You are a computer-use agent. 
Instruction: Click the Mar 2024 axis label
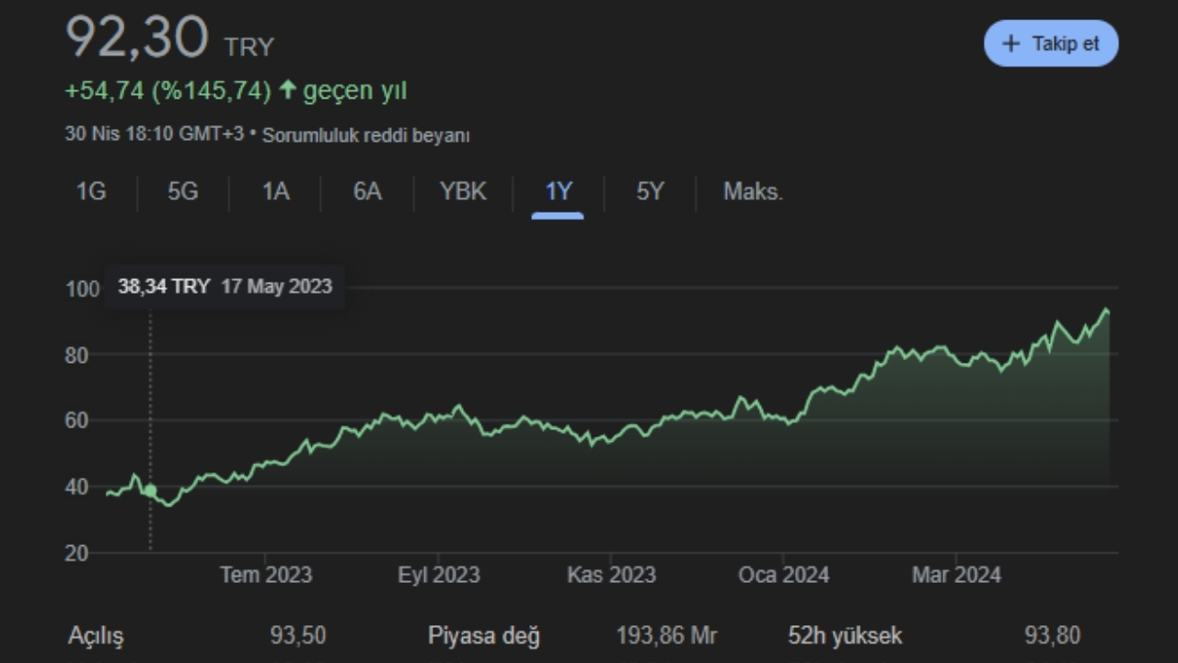pyautogui.click(x=956, y=576)
